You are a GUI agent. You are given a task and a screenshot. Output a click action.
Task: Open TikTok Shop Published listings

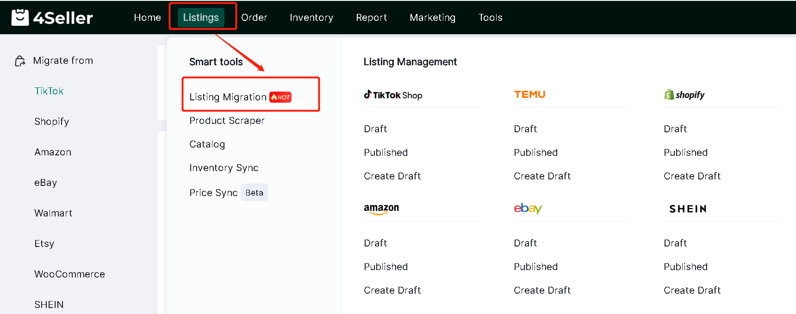[x=386, y=153]
